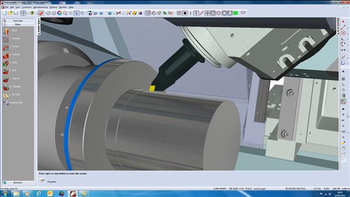The image size is (350, 197).
Task: Toggle the highlighted select arrow tool
Action: point(77,13)
